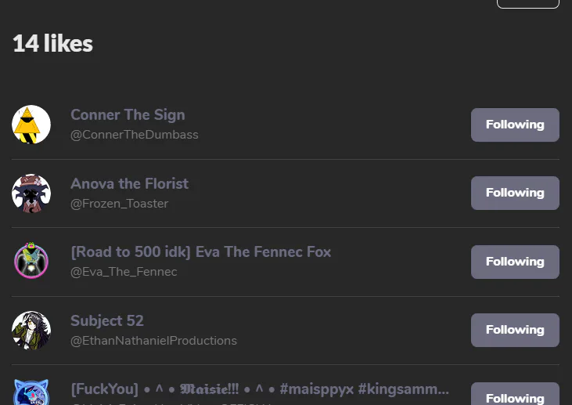572x405 pixels.
Task: Open Conner The Sign's yellow triangle avatar
Action: tap(31, 125)
